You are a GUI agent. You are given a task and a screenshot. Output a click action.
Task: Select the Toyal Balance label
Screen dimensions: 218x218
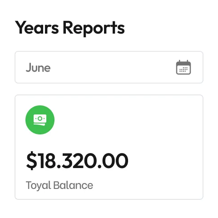click(59, 185)
